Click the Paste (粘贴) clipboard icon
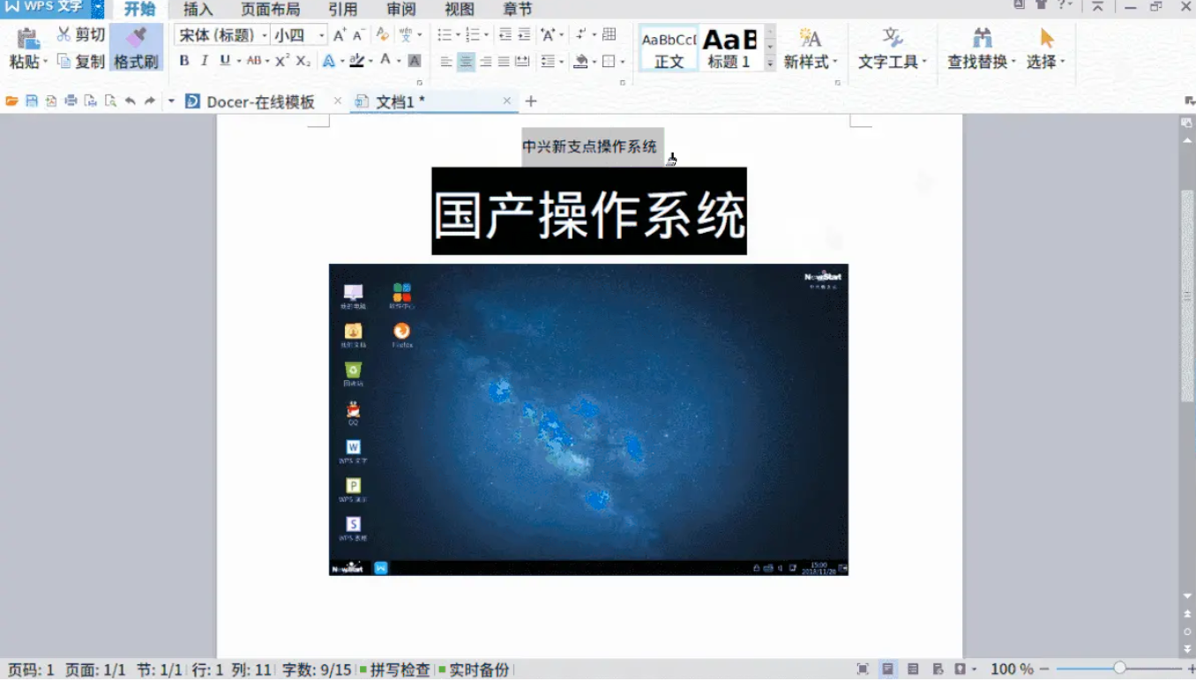This screenshot has width=1196, height=681. click(28, 38)
